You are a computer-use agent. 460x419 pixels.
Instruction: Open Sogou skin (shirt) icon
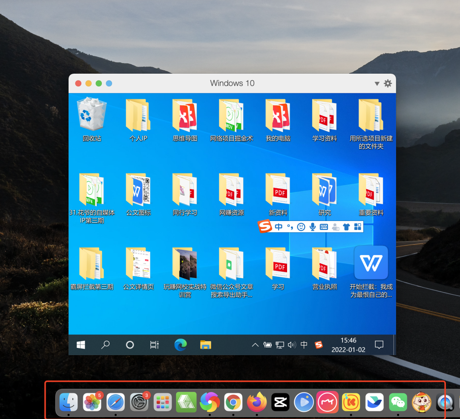click(x=346, y=227)
